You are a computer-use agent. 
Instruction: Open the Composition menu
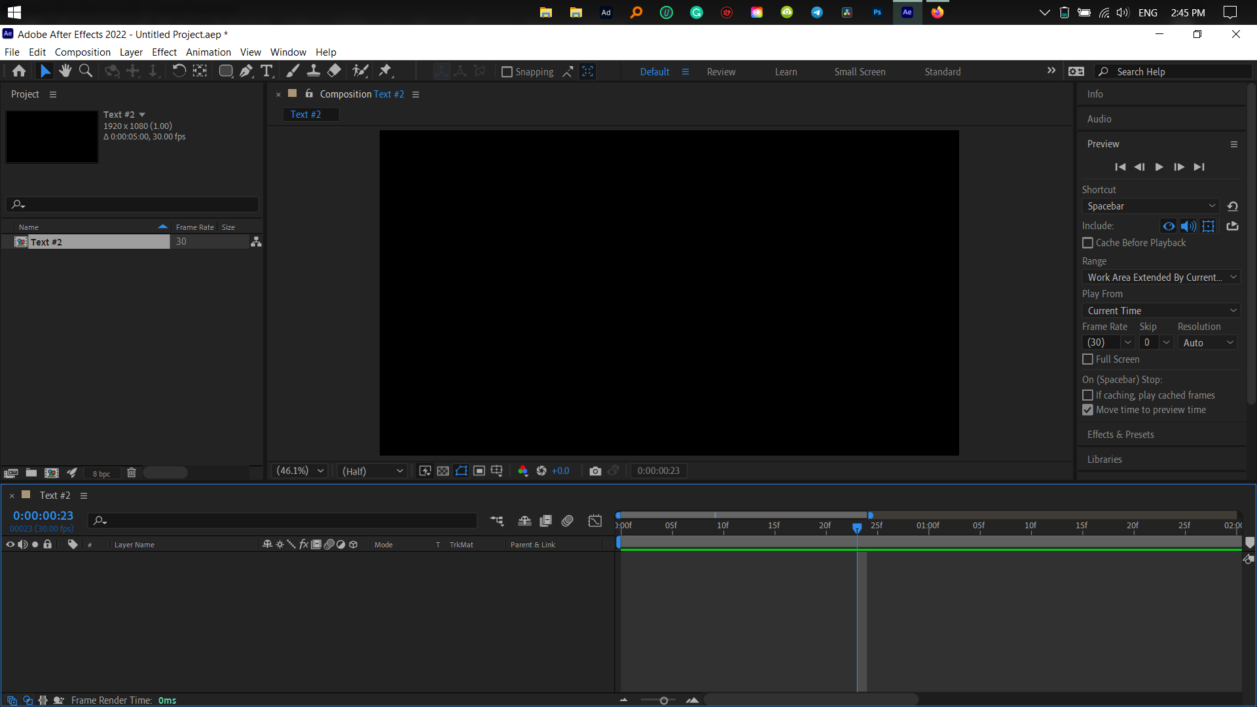(82, 52)
